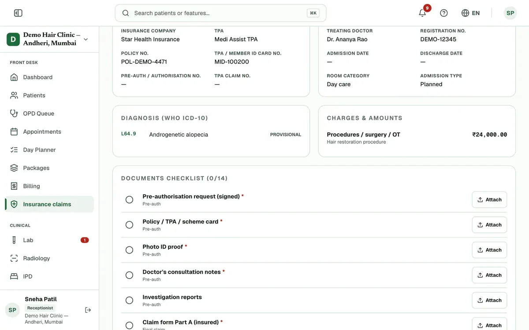Attach file for Policy / TPA / scheme card
Screen dimensions: 529x330
coord(489,225)
